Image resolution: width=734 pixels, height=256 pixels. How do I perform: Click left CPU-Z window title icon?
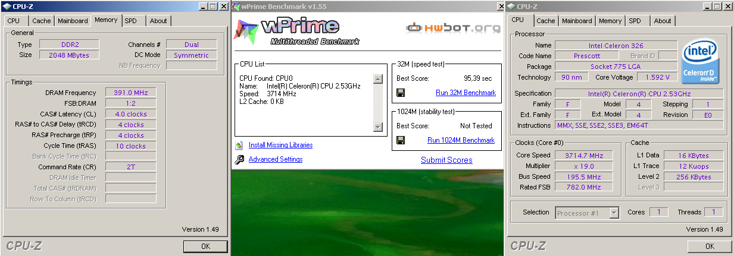point(7,7)
